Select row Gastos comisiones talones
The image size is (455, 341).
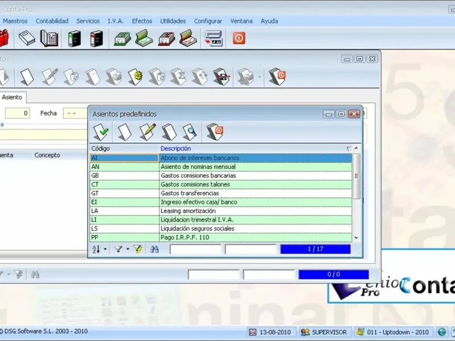tap(221, 184)
